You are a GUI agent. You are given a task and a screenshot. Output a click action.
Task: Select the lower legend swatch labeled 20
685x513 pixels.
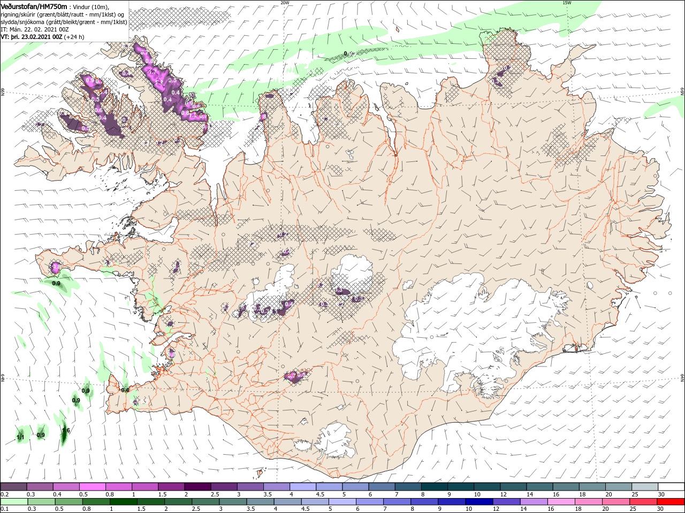point(615,502)
